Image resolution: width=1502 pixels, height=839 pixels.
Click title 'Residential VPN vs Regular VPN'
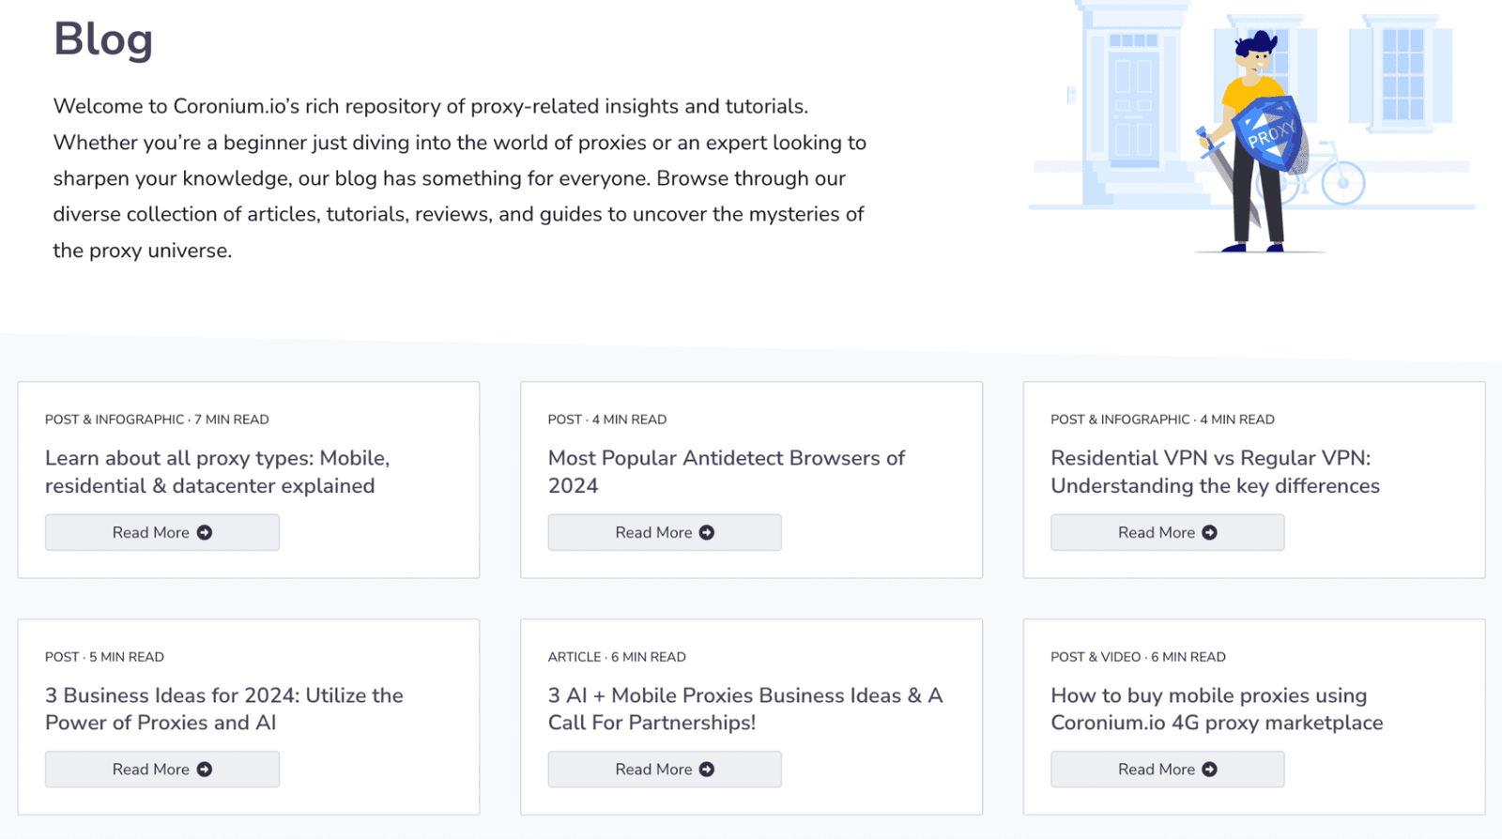click(x=1215, y=472)
